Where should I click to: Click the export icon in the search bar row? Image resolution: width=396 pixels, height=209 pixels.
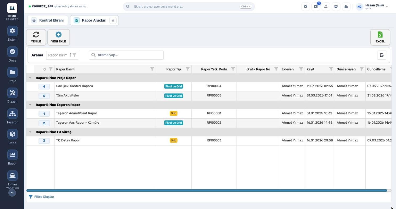382,55
